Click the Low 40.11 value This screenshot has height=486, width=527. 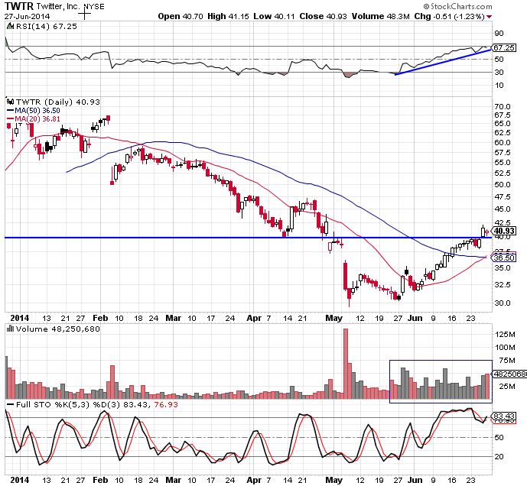pyautogui.click(x=275, y=16)
